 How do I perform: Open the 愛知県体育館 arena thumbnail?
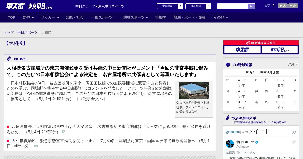(194, 91)
